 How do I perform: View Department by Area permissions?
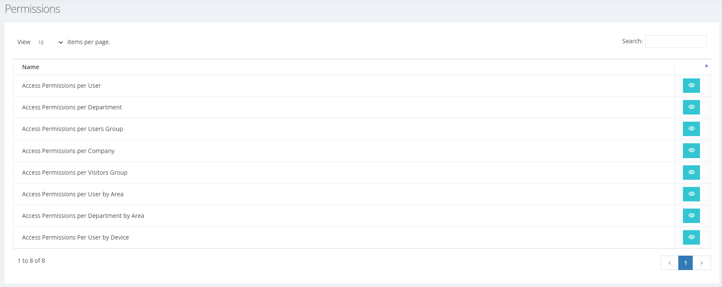pos(691,216)
